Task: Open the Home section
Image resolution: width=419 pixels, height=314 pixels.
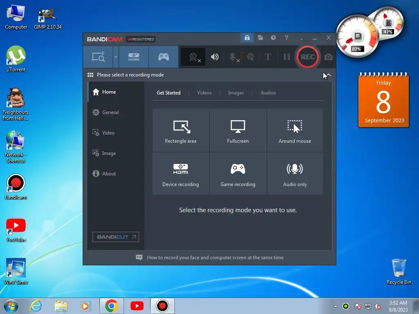Action: click(116, 92)
